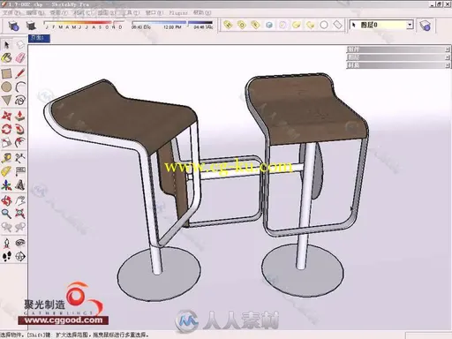The image size is (452, 339).
Task: Go to the Next camera view
Action: pos(20,227)
